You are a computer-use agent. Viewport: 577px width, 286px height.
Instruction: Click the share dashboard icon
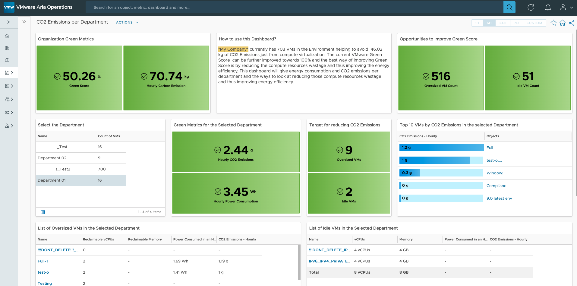572,23
